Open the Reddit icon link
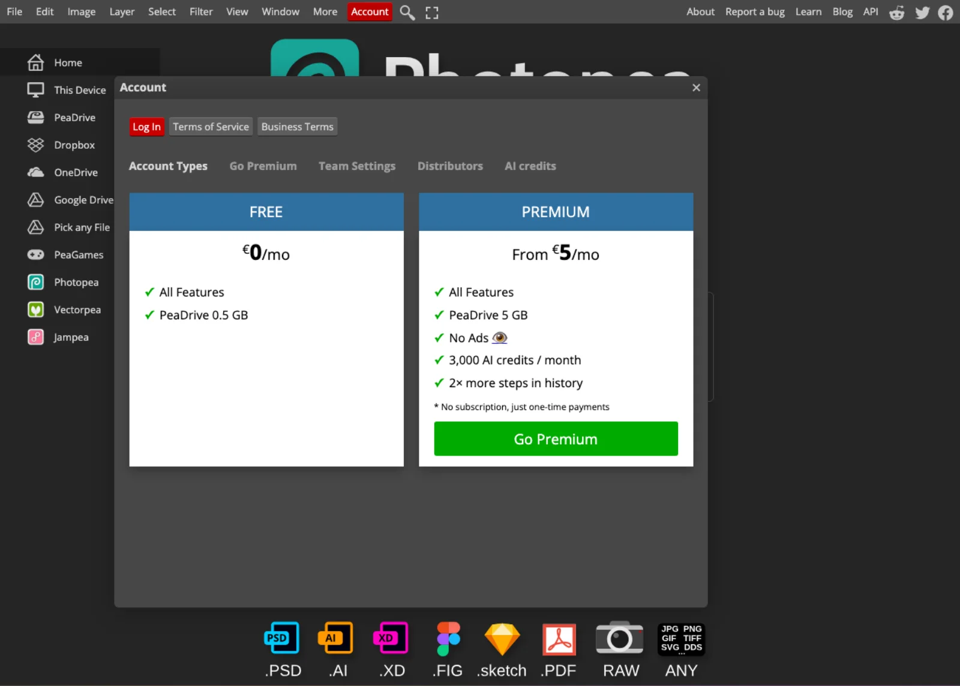This screenshot has height=686, width=960. pyautogui.click(x=897, y=13)
